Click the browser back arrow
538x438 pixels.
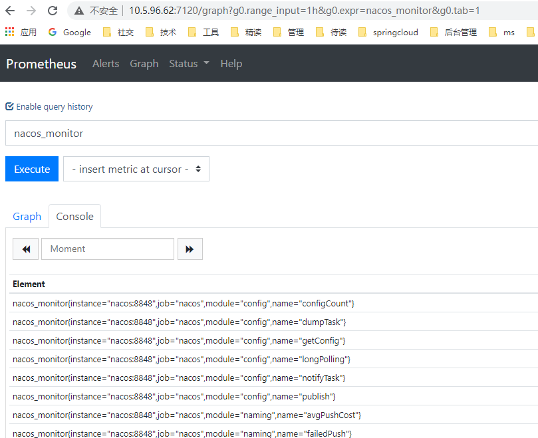pos(10,11)
